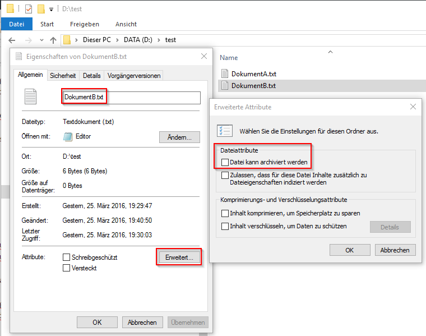The height and width of the screenshot is (336, 426).
Task: Click the Properties checkmark icon in quick access toolbar
Action: [x=28, y=9]
